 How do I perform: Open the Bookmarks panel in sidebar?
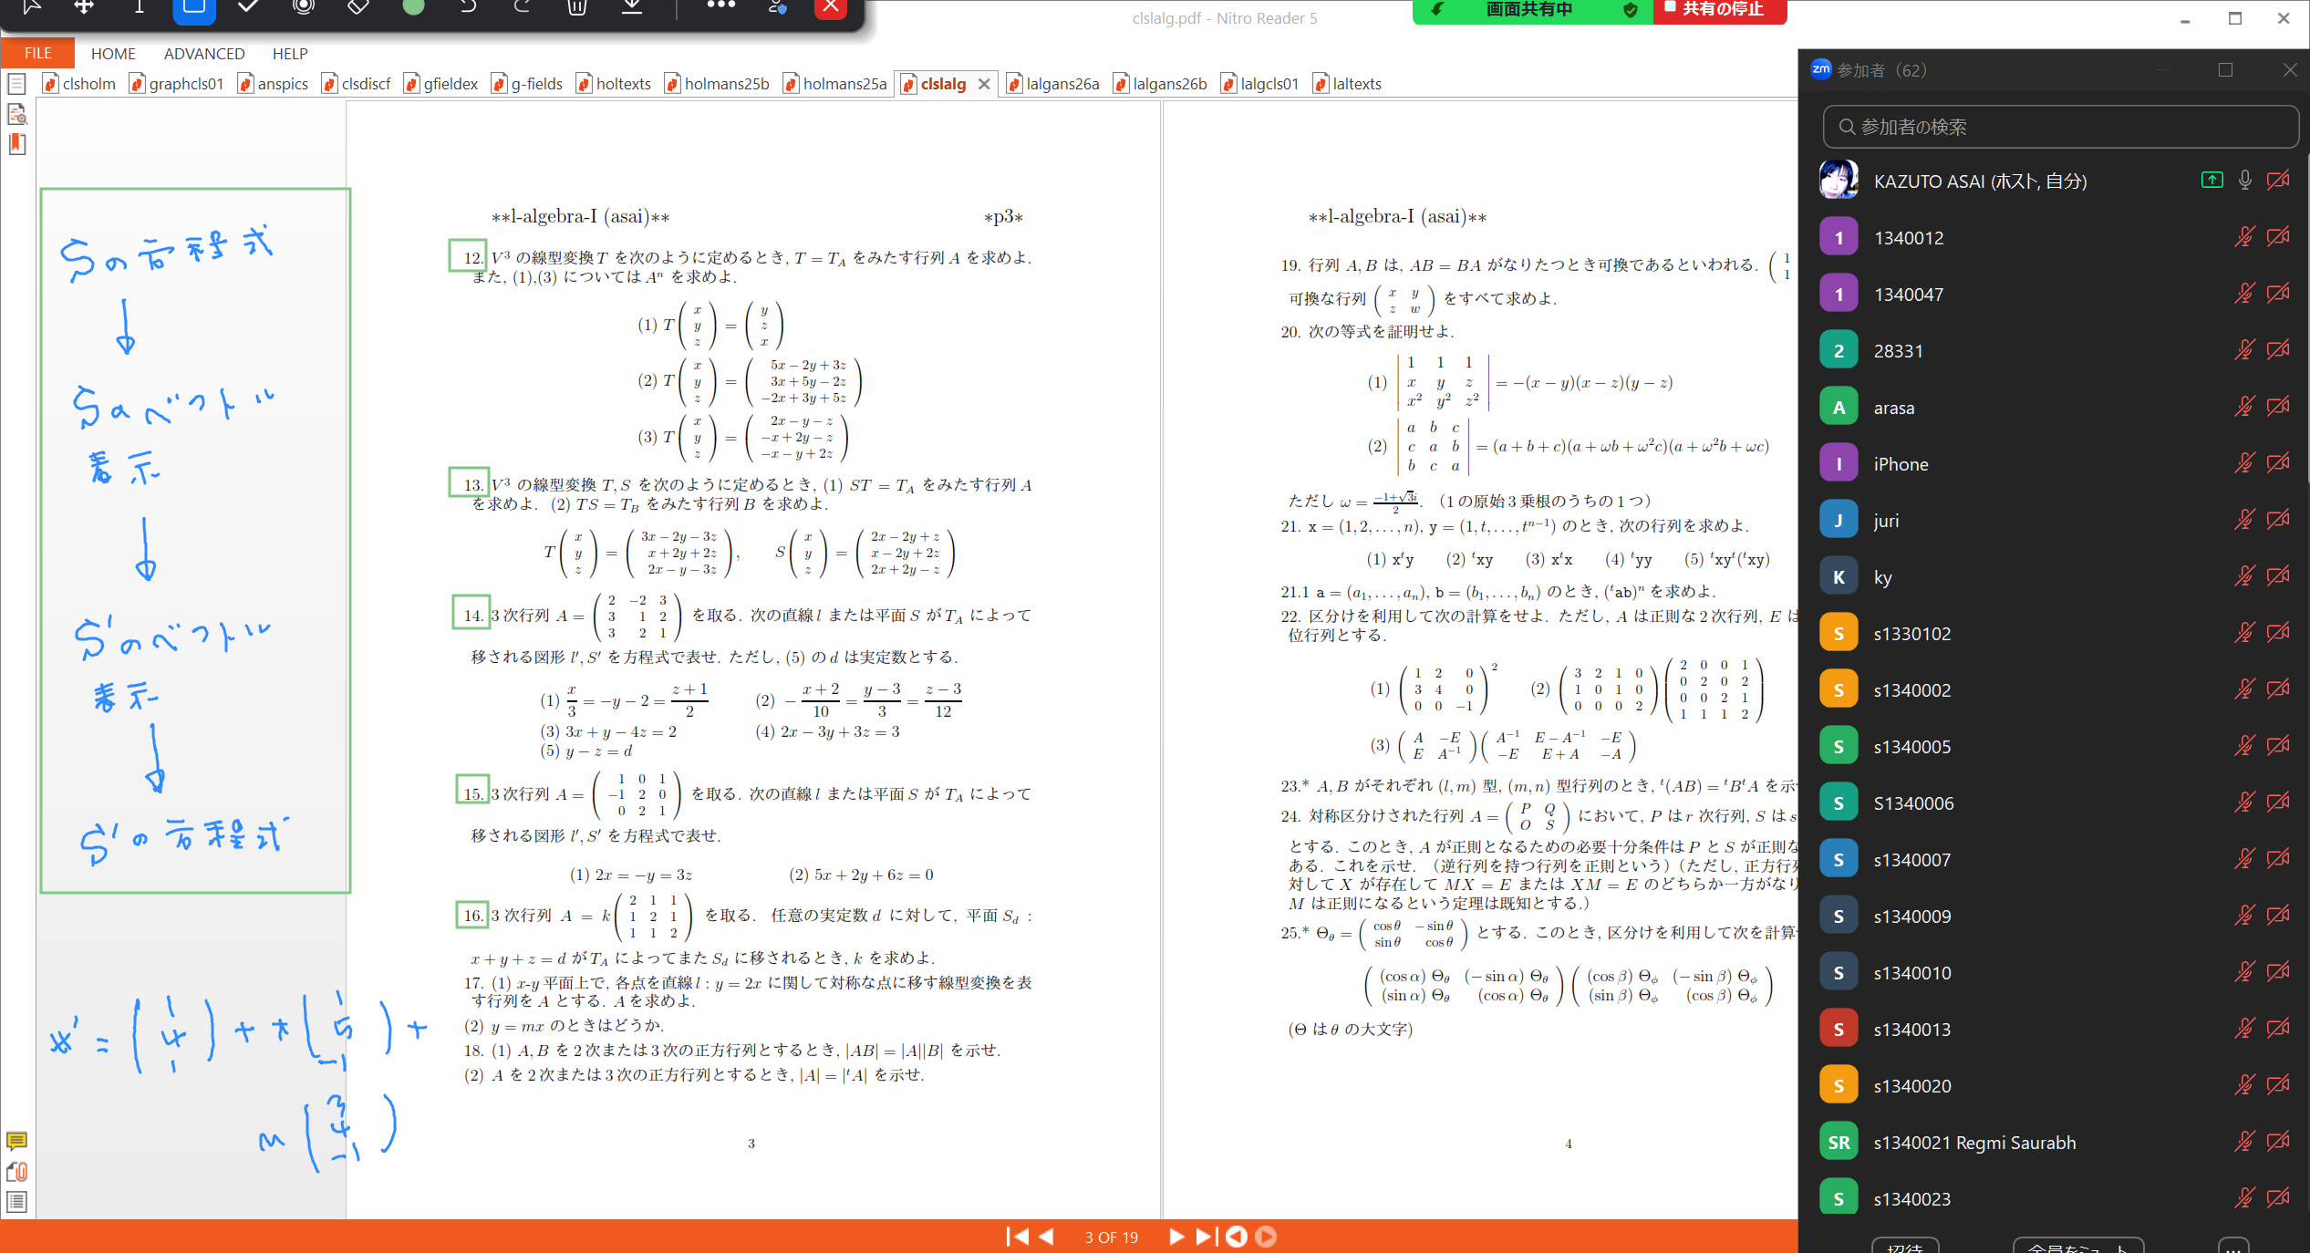[16, 144]
